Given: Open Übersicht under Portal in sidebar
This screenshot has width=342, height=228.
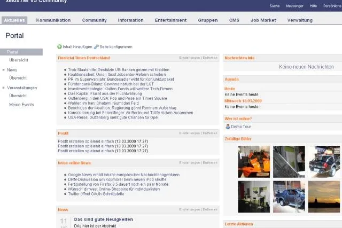Looking at the screenshot, I should 19,60.
